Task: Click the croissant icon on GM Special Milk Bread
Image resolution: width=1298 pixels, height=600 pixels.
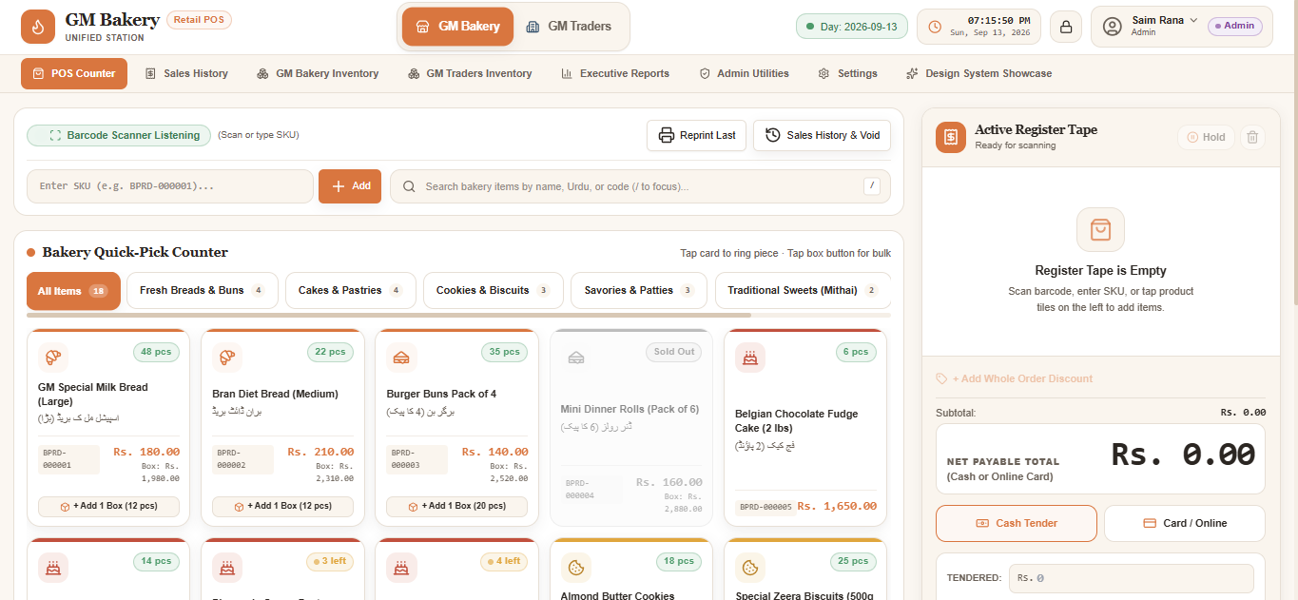Action: (53, 358)
